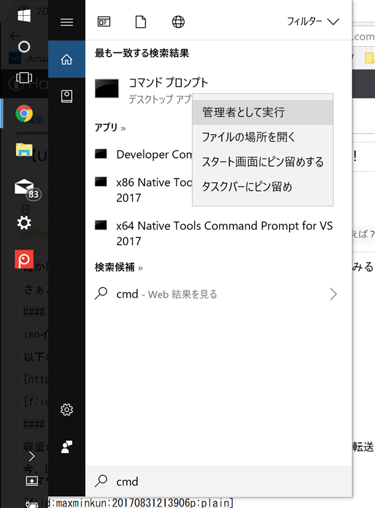Open Developer Command Prompt result
Viewport: 375px width, 508px height.
coord(144,154)
